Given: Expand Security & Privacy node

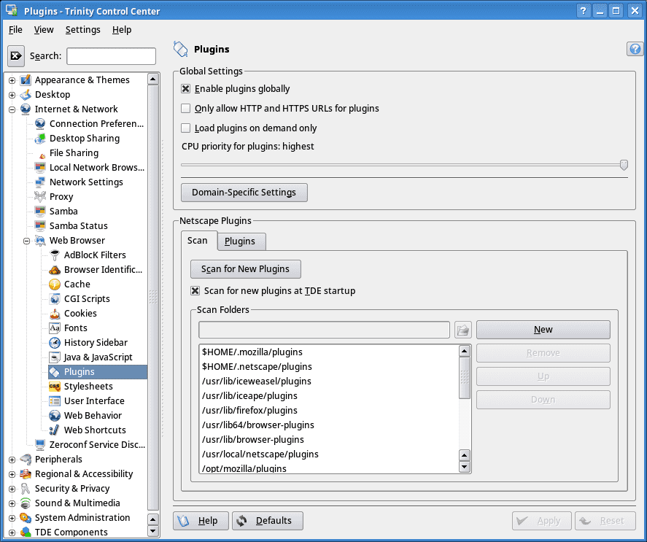Looking at the screenshot, I should [x=12, y=489].
